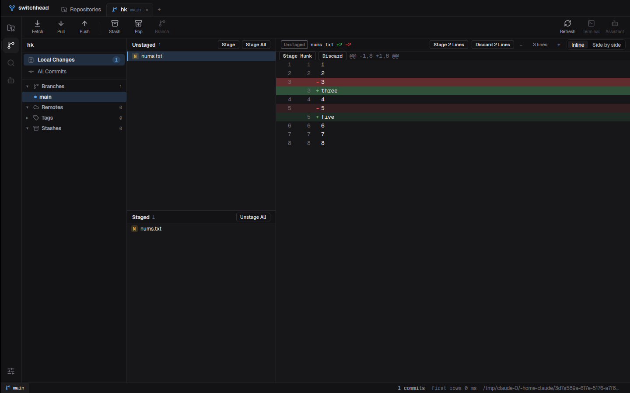This screenshot has width=630, height=393.
Task: Close the hk main tab
Action: 147,10
